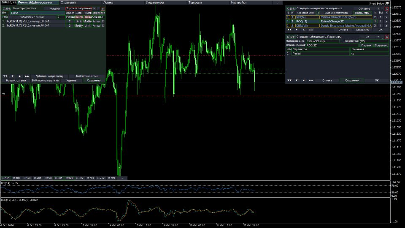
Task: Switch to the C.322 panel tab
Action: pos(80,178)
